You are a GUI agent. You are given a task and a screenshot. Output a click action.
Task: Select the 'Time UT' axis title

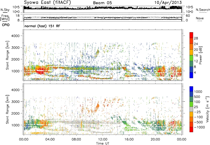(103, 143)
